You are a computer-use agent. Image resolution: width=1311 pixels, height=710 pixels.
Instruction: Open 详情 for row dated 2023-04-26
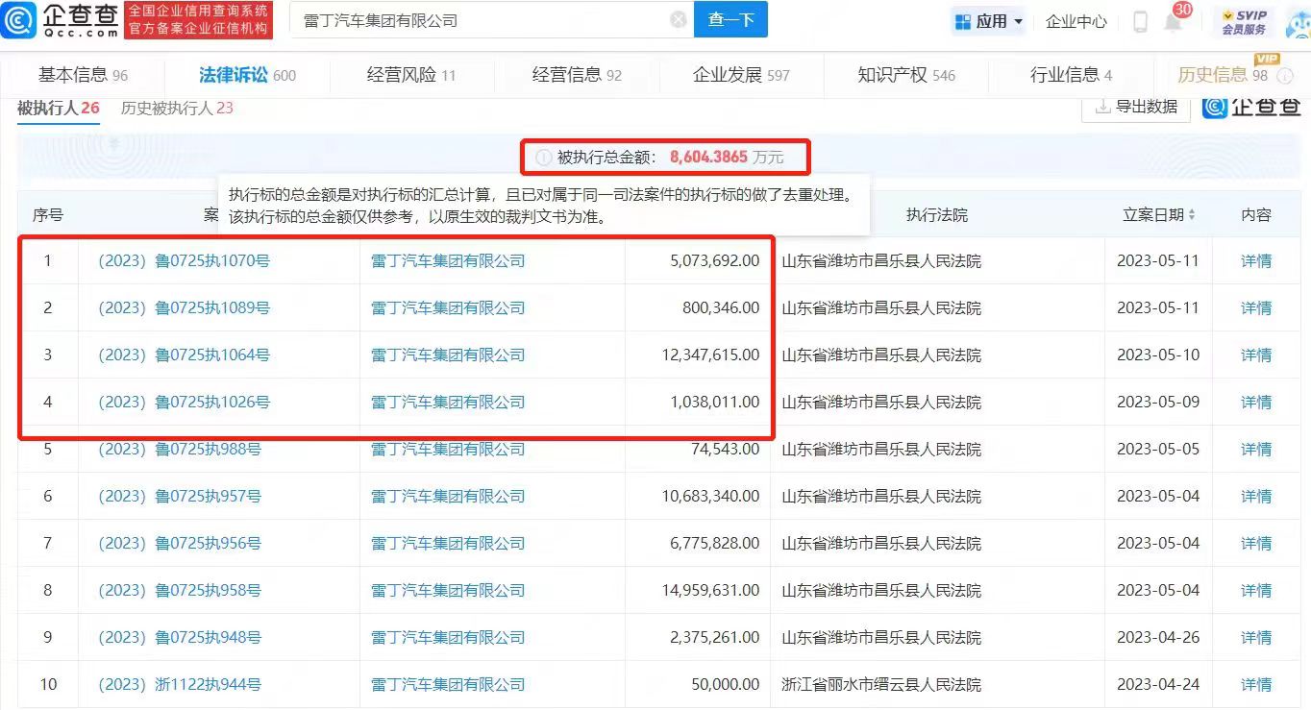1256,637
